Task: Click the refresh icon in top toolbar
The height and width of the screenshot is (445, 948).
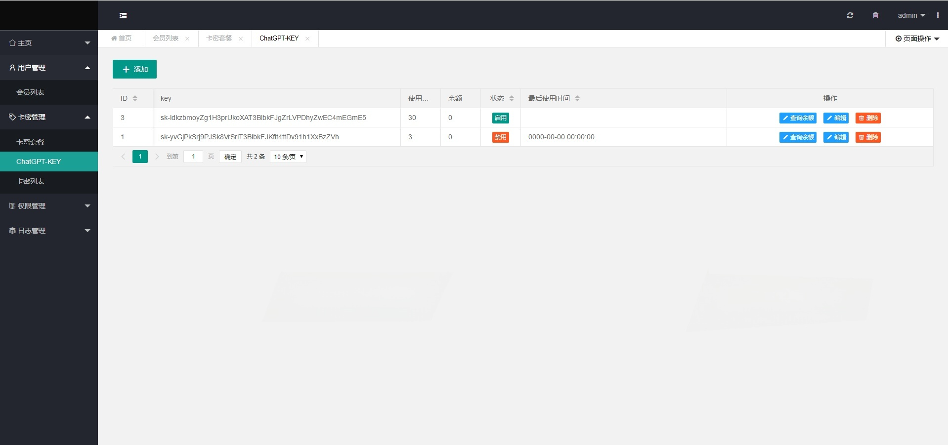Action: [851, 15]
